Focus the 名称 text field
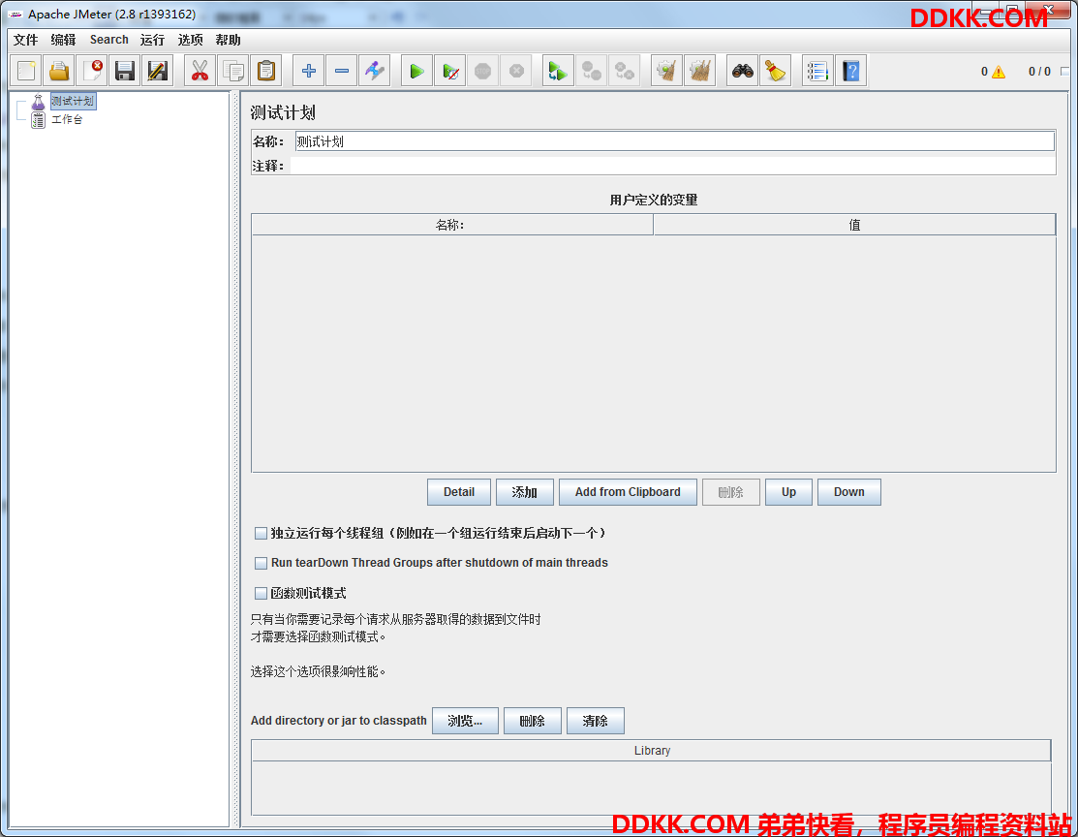The width and height of the screenshot is (1078, 837). click(x=674, y=141)
